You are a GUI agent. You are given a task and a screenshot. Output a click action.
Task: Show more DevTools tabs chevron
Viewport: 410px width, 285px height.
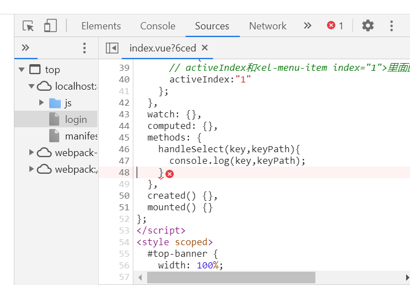tap(308, 25)
